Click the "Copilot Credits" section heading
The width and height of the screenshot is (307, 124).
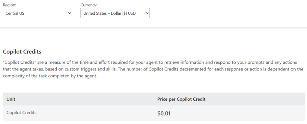(22, 52)
